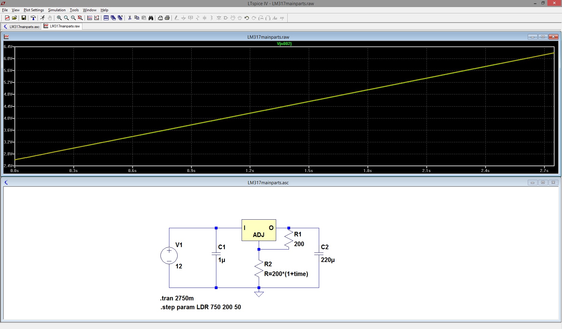Click the ground symbol in the schematic
This screenshot has height=329, width=562.
tap(259, 294)
